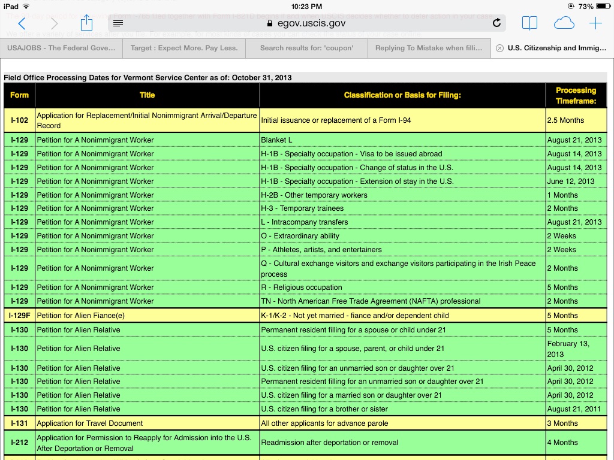The image size is (614, 460).
Task: Switch to the 'coupon' search results tab
Action: pyautogui.click(x=306, y=48)
